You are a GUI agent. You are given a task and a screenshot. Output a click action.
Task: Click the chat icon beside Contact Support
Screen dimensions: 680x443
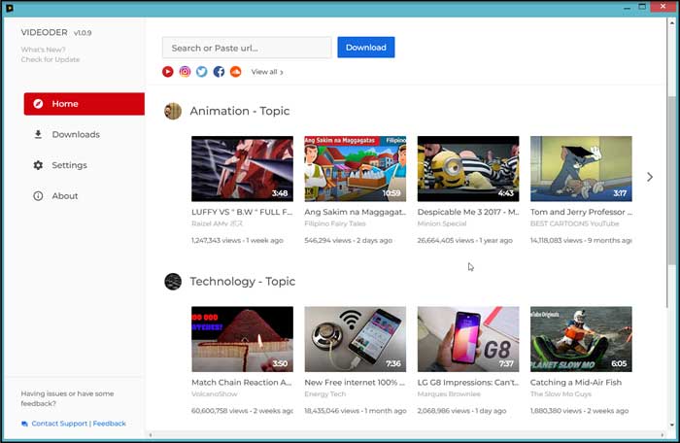point(24,424)
